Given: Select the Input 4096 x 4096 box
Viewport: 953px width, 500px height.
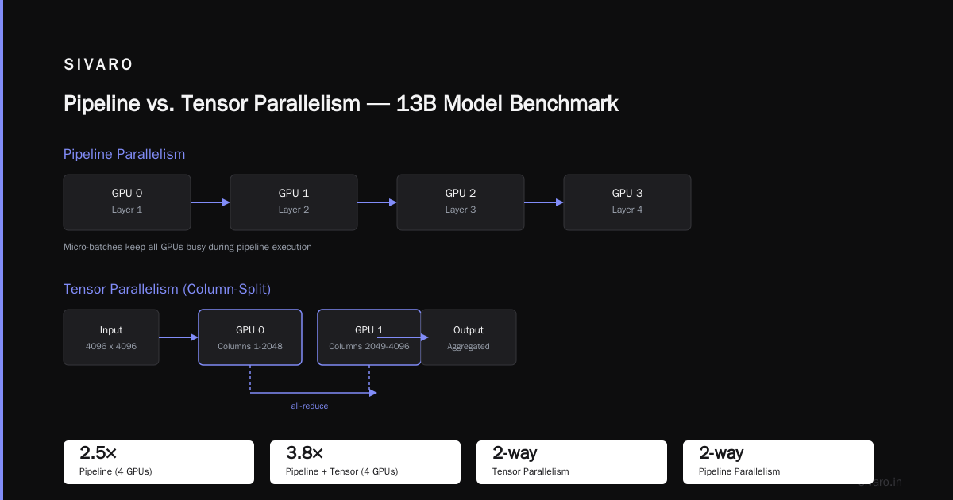Looking at the screenshot, I should point(111,337).
